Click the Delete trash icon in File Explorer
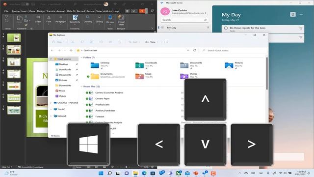The image size is (314, 177). pyautogui.click(x=120, y=42)
